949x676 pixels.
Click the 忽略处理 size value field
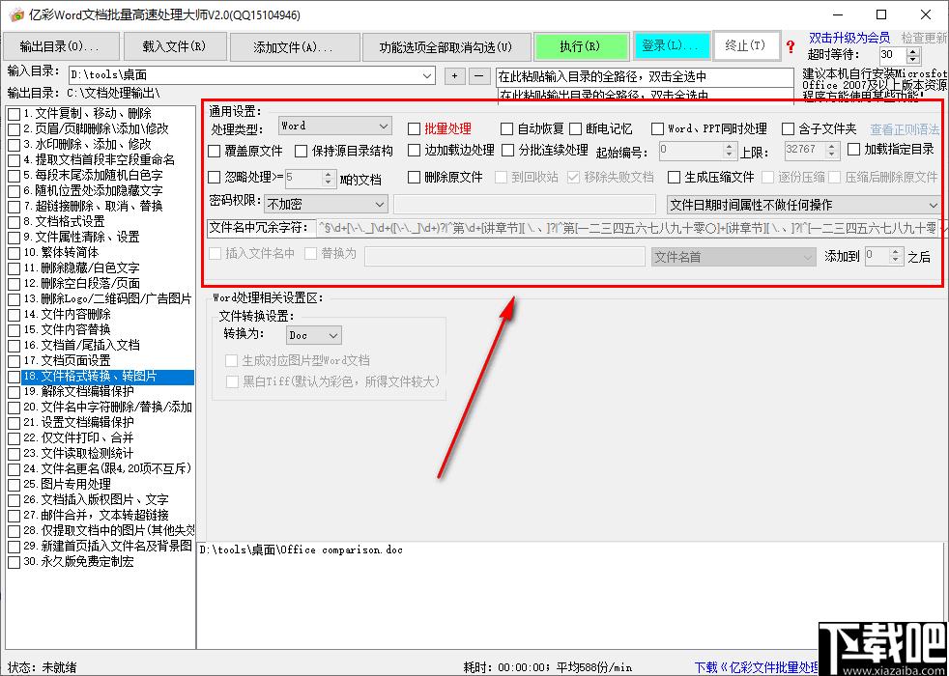click(x=303, y=178)
